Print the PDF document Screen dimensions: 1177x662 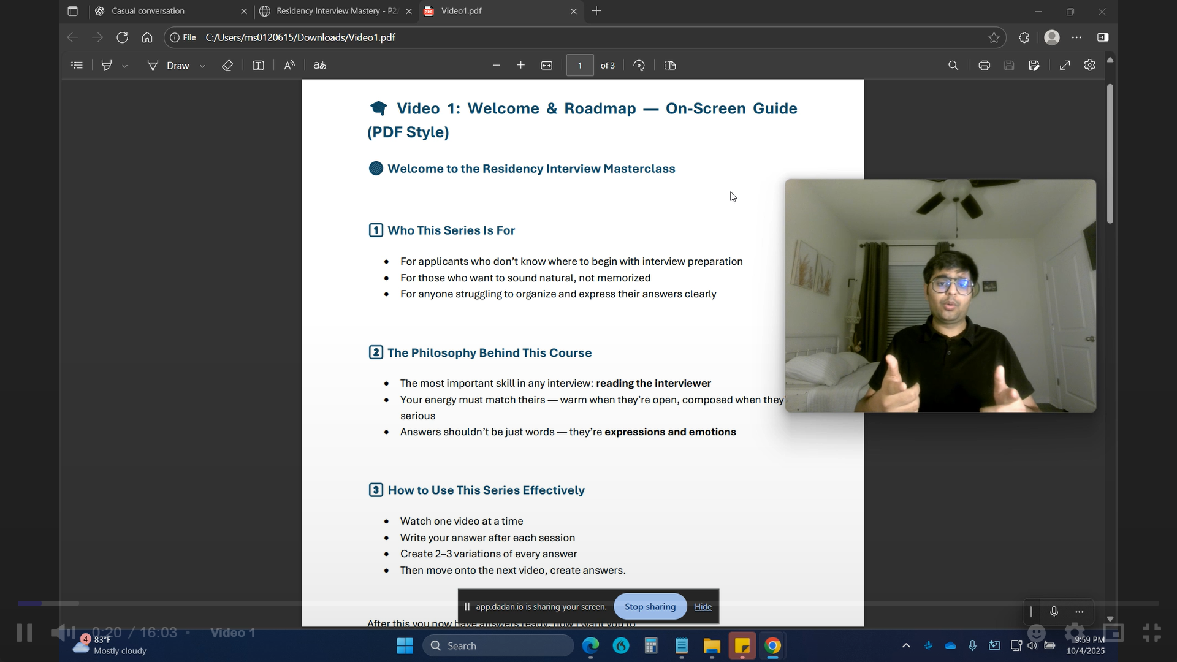coord(984,66)
